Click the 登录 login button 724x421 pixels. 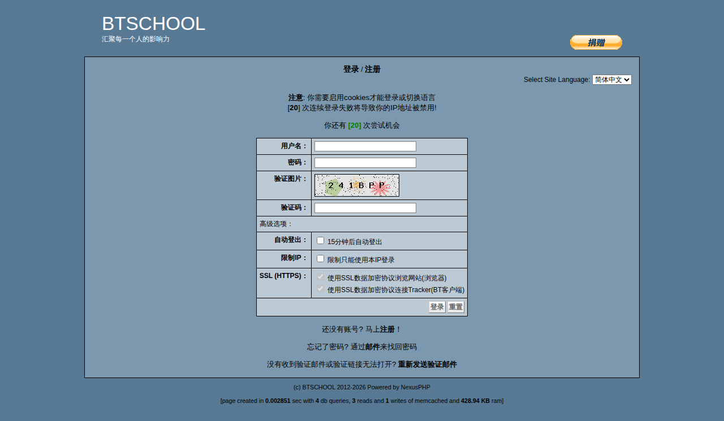click(x=437, y=307)
